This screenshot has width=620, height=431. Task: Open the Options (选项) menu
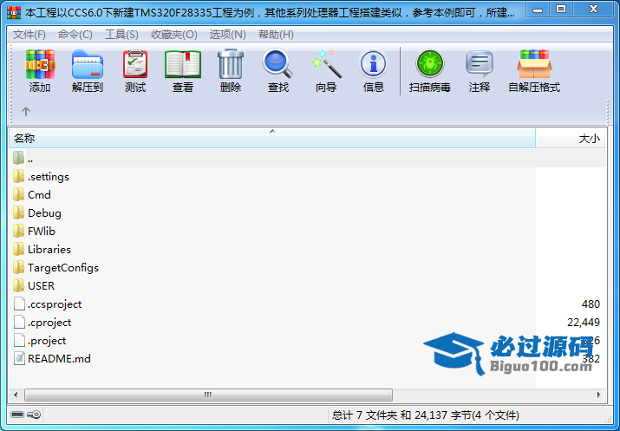228,35
